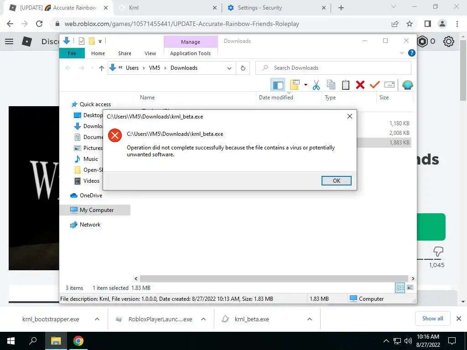Open the taskbar notification center icon
Screen dimensions: 467x350
tap(452, 341)
